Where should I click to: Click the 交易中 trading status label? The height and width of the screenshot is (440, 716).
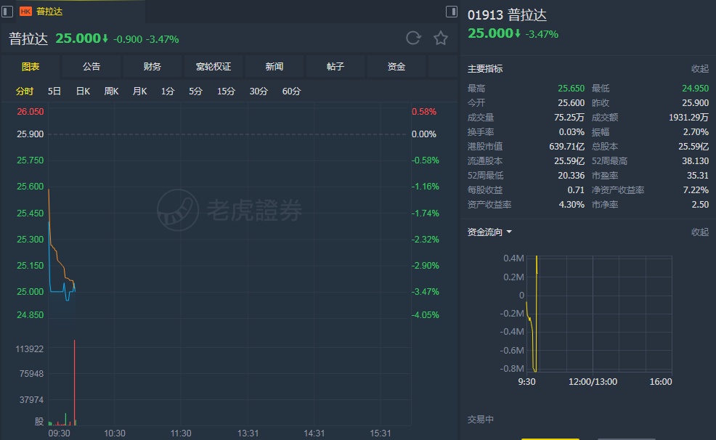coord(481,420)
